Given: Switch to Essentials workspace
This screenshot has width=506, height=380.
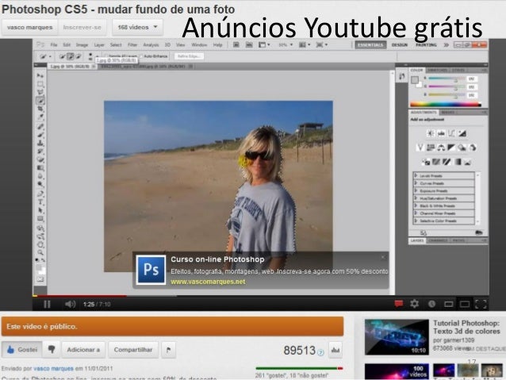Looking at the screenshot, I should 370,45.
